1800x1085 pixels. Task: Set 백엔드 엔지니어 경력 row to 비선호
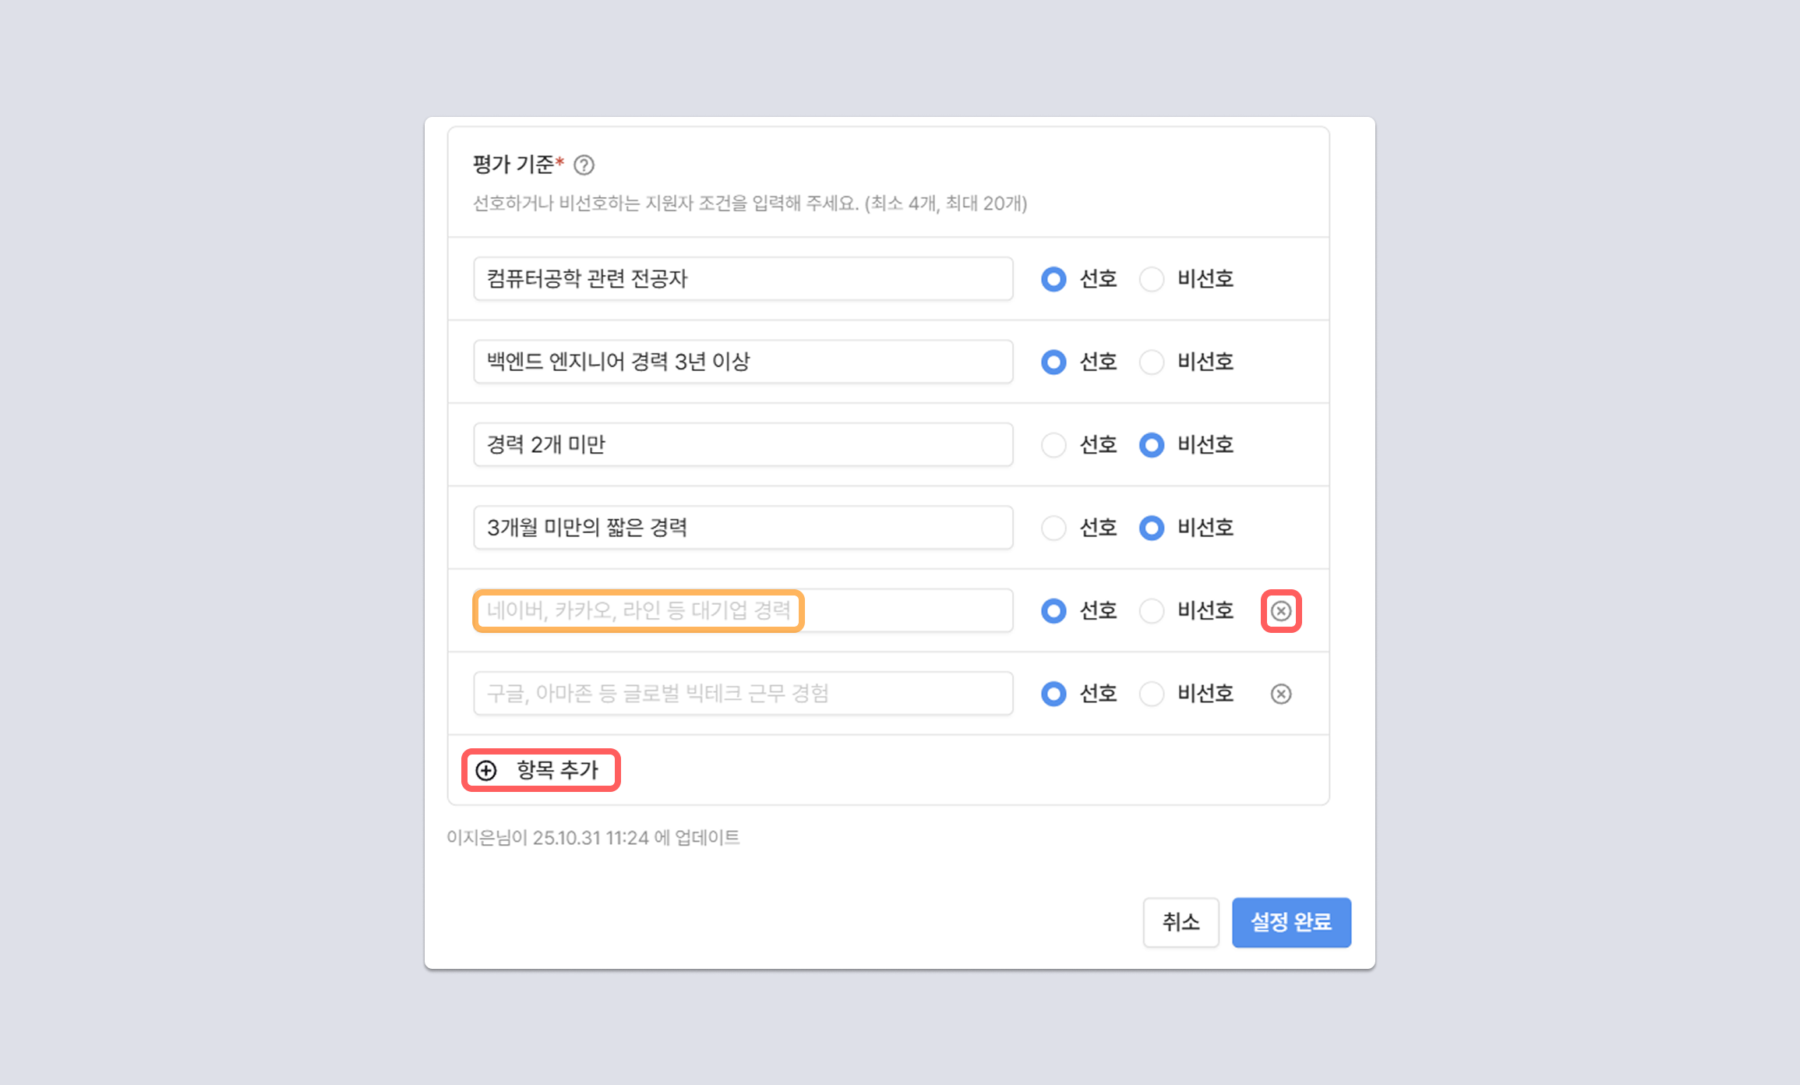pos(1152,362)
